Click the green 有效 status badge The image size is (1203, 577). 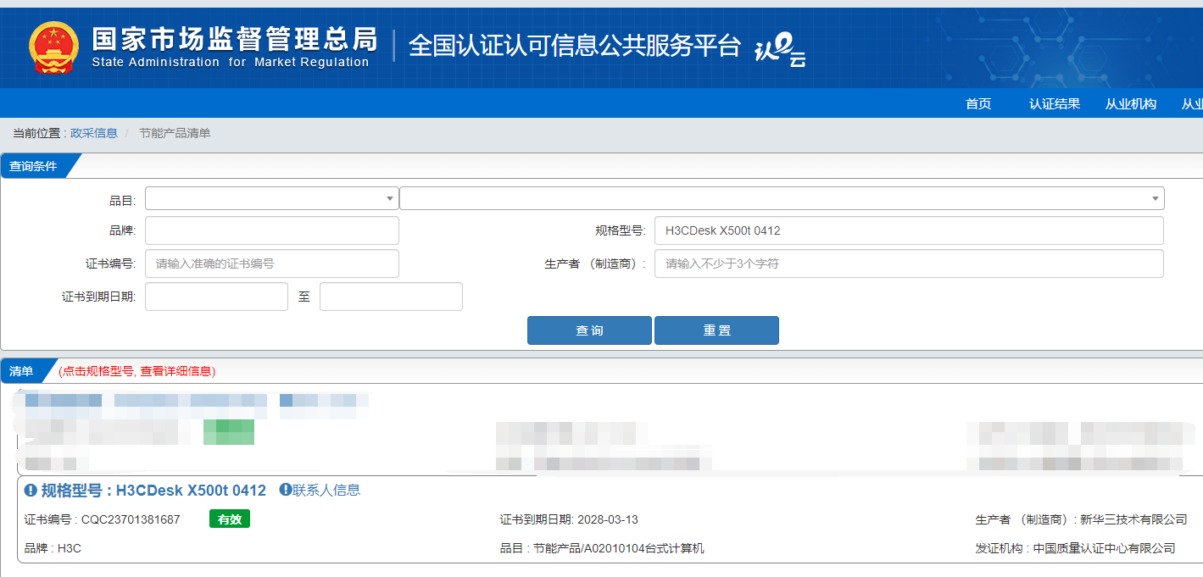click(230, 519)
